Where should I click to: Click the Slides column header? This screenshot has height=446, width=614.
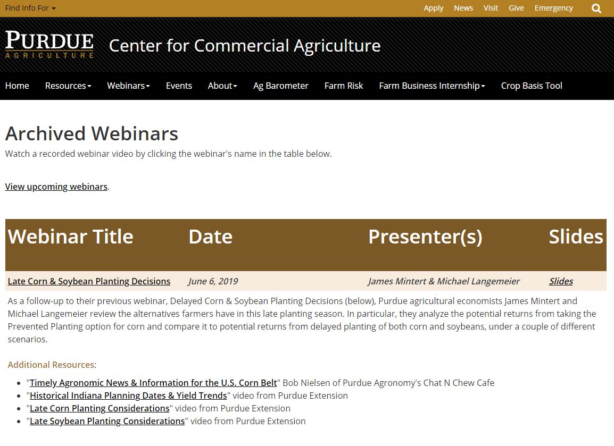click(576, 237)
